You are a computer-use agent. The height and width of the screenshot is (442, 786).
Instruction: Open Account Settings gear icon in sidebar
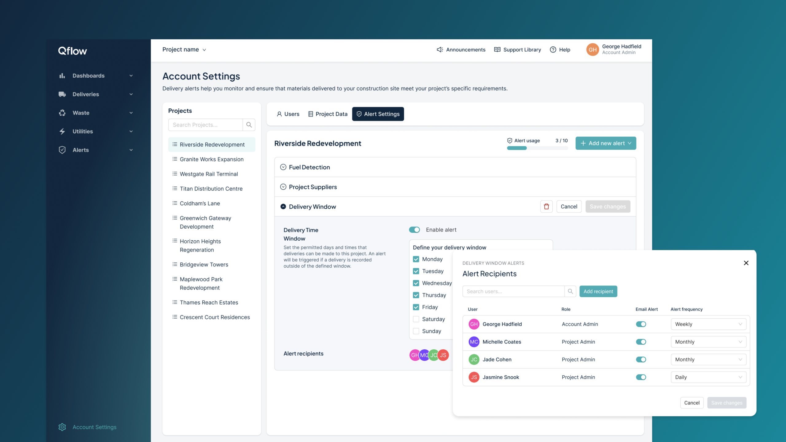[62, 427]
